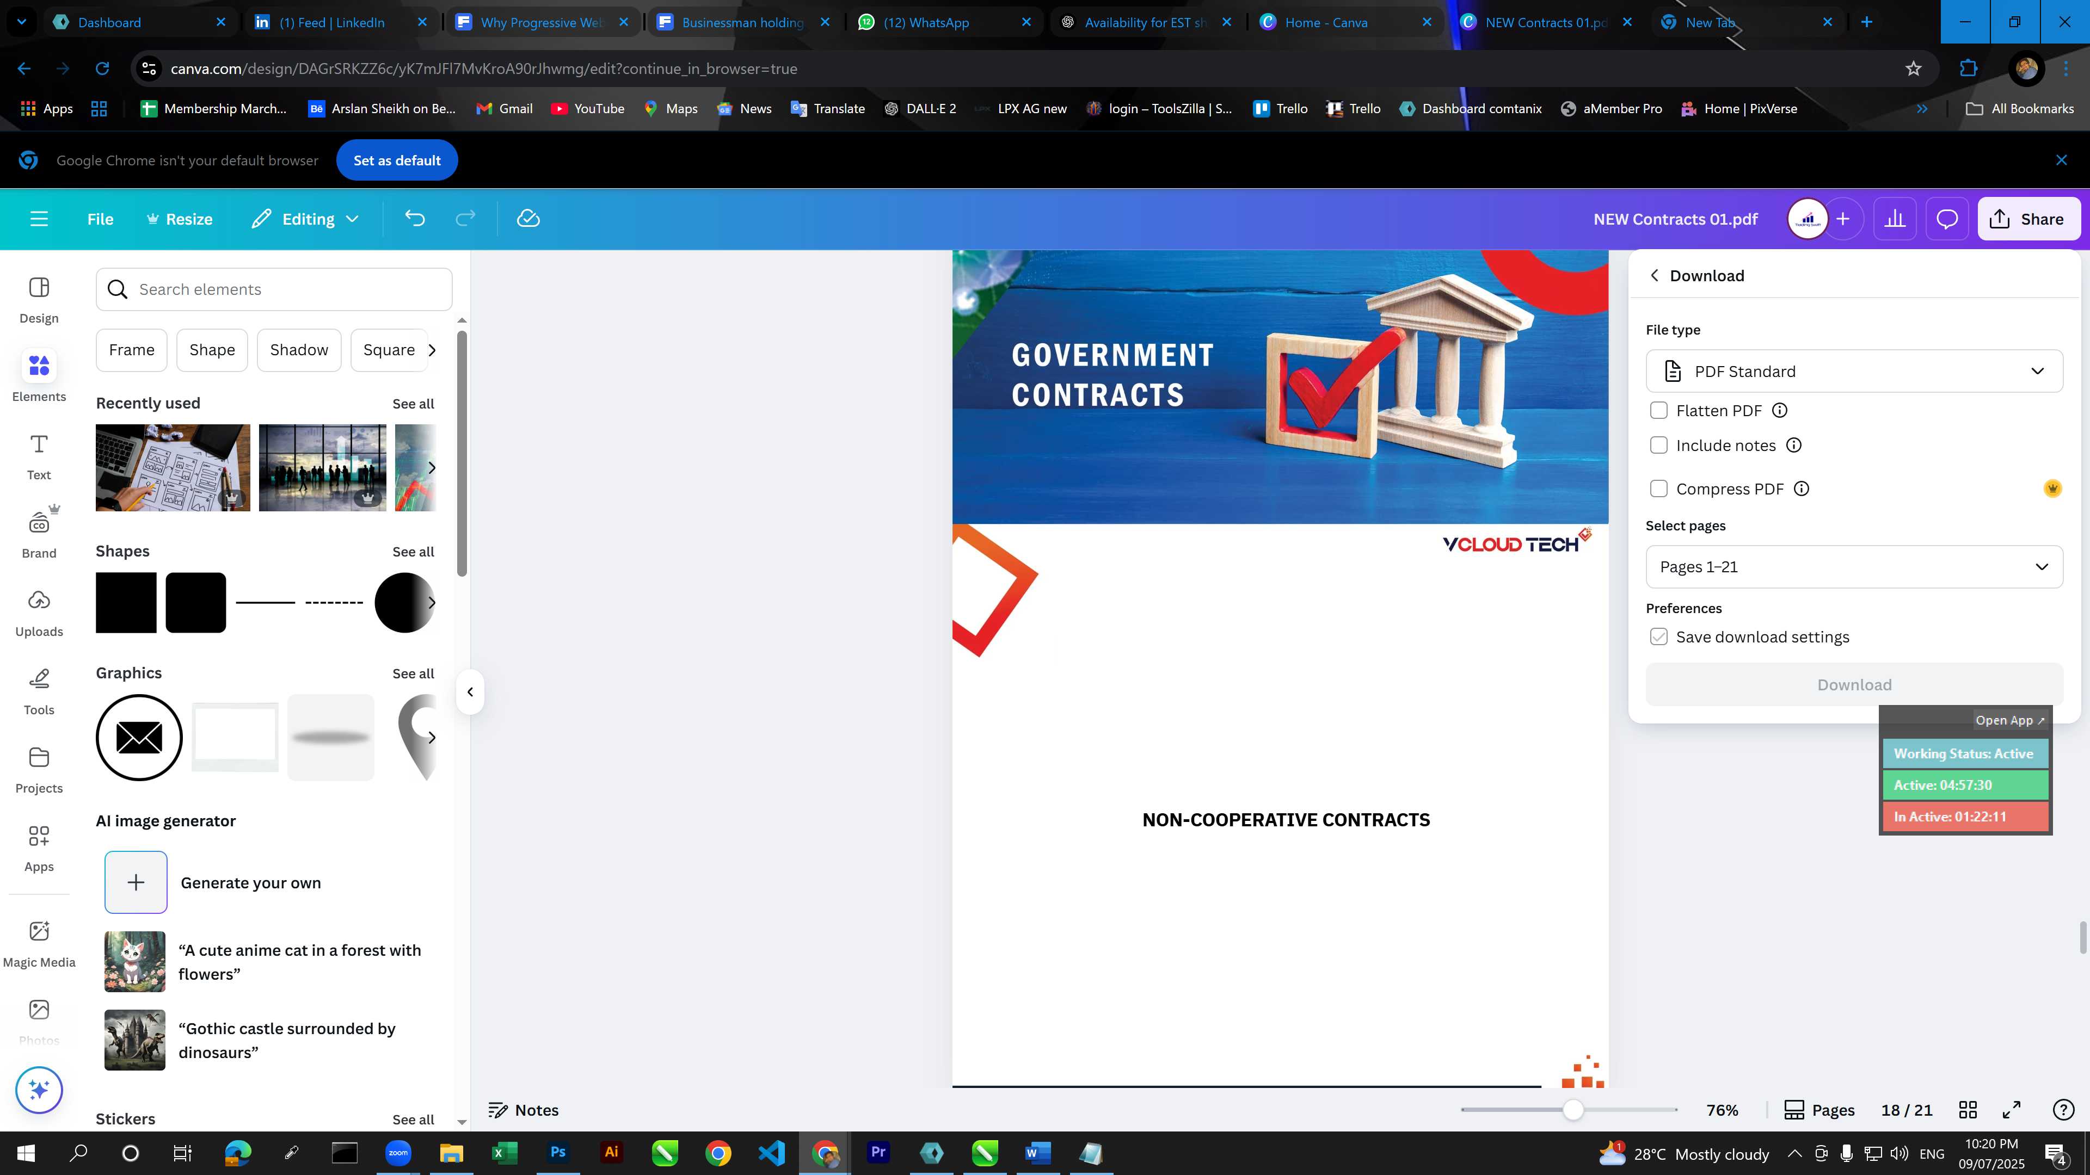Open the Design side panel
2090x1175 pixels.
click(x=39, y=300)
